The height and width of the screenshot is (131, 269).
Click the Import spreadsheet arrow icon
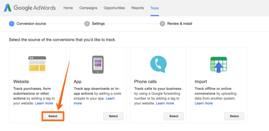point(219,65)
